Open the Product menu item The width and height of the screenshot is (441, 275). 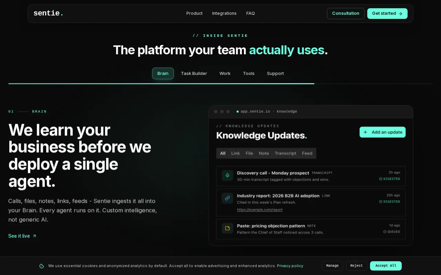click(194, 13)
